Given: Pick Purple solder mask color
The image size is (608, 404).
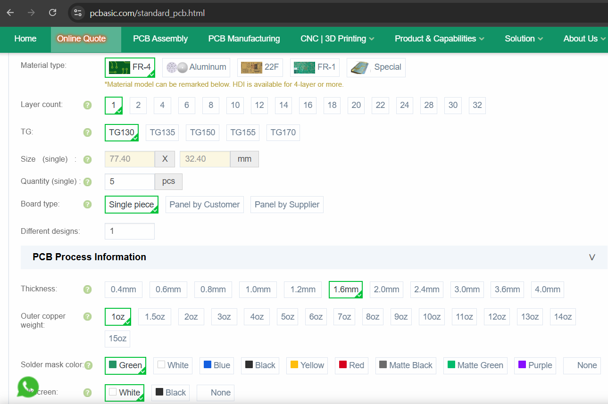Looking at the screenshot, I should coord(535,365).
